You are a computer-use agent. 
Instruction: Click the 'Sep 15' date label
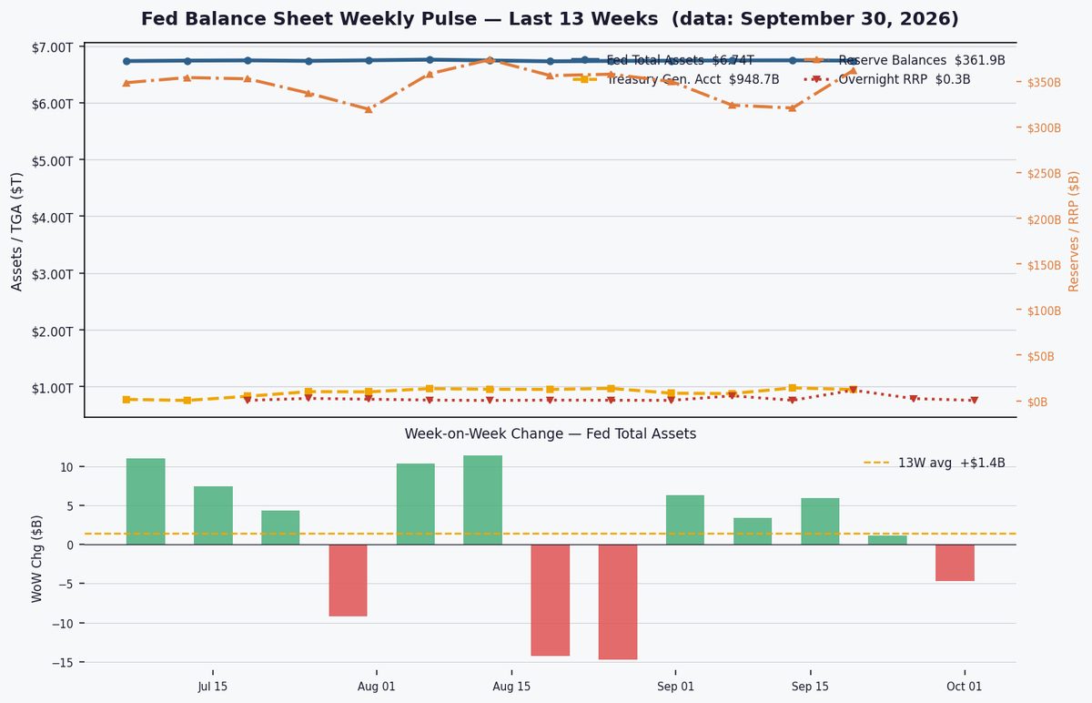click(811, 687)
